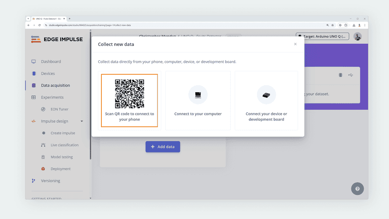The image size is (389, 219).
Task: Open Target: Arduino UNO Q selector
Action: (322, 36)
